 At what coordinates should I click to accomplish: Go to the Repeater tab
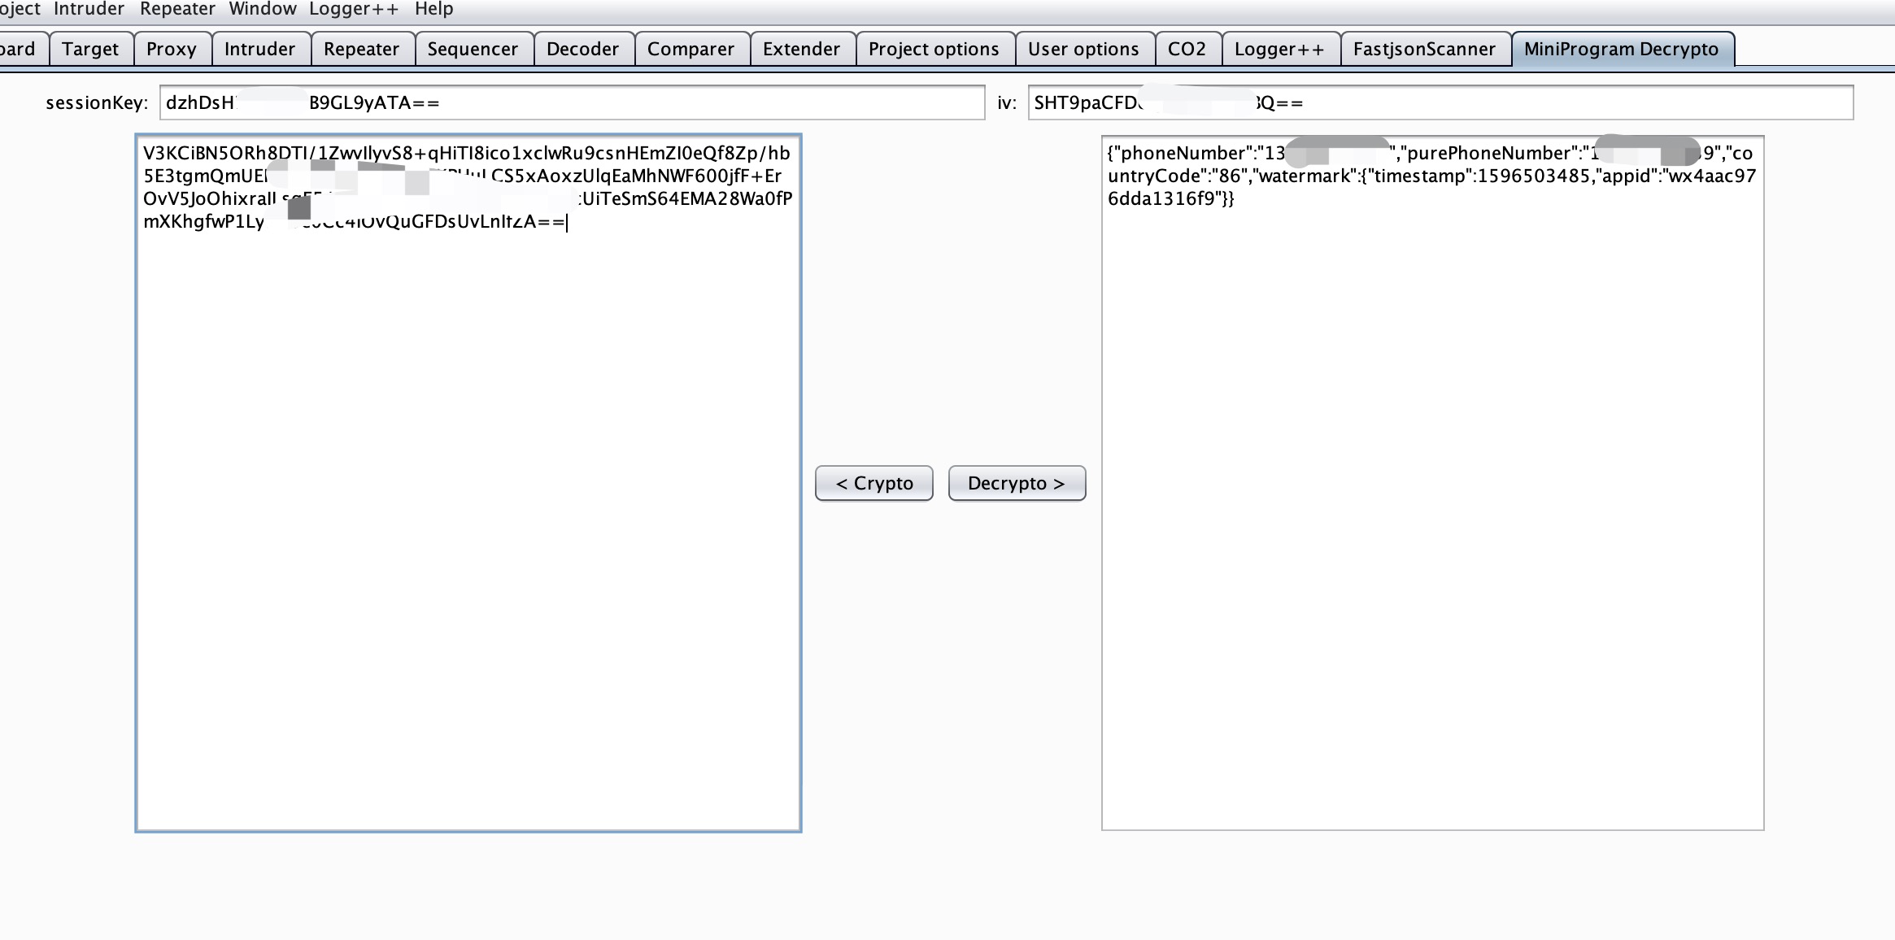pos(361,49)
